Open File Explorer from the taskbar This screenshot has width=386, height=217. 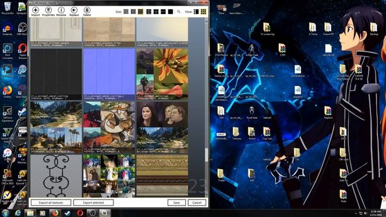pos(30,213)
